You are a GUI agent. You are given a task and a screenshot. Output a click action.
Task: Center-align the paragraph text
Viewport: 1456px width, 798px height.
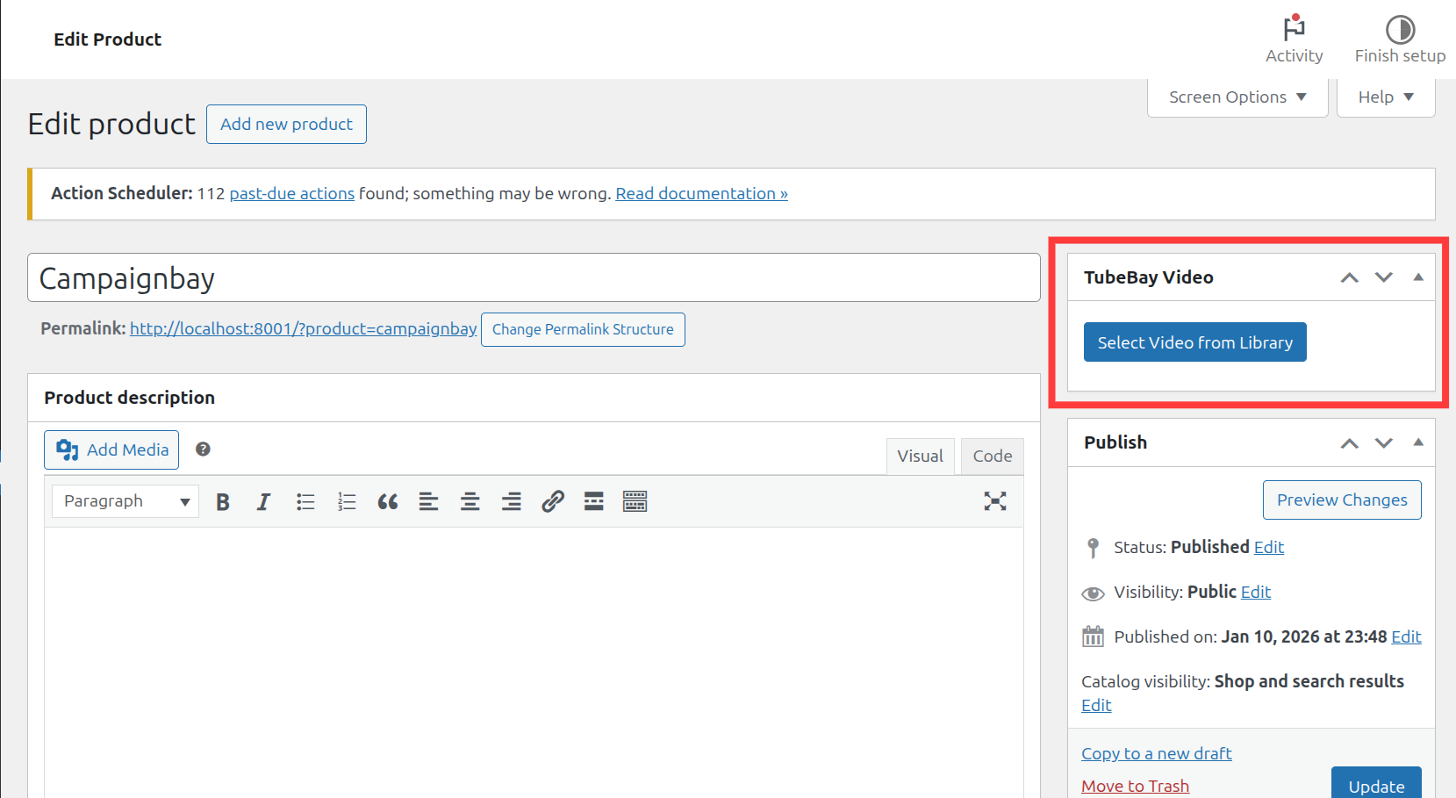pyautogui.click(x=470, y=501)
